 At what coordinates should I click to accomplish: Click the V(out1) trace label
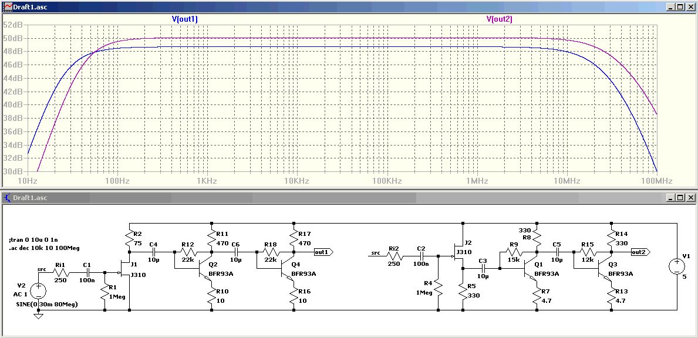click(184, 19)
